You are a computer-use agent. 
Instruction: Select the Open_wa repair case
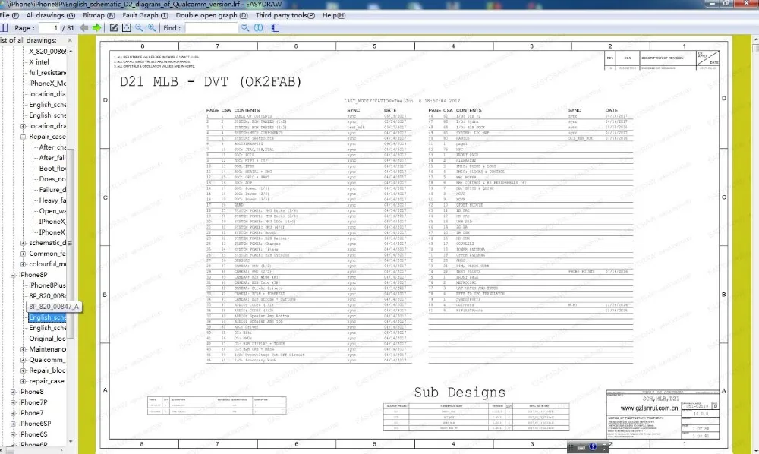click(53, 211)
